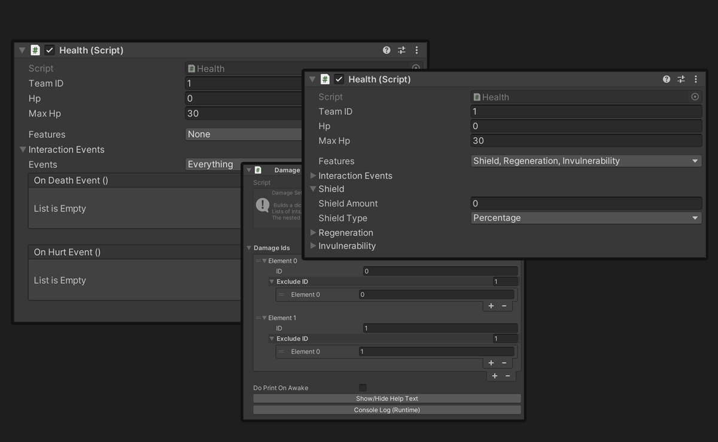Open preset selector on back-left Health panel
718x442 pixels.
pyautogui.click(x=401, y=50)
